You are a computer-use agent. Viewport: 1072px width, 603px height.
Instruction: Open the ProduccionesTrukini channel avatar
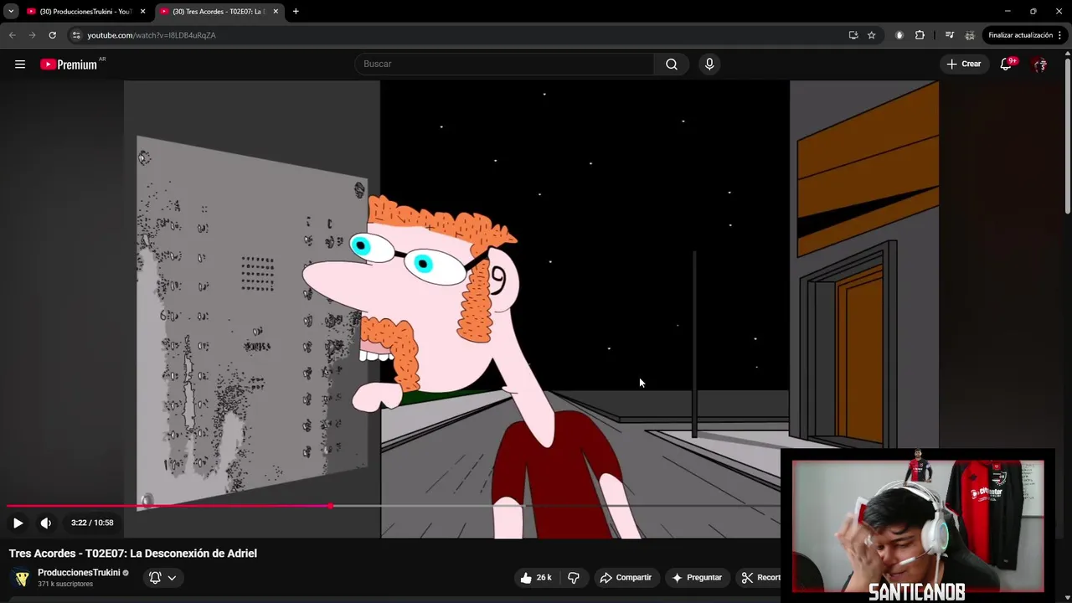click(x=22, y=578)
